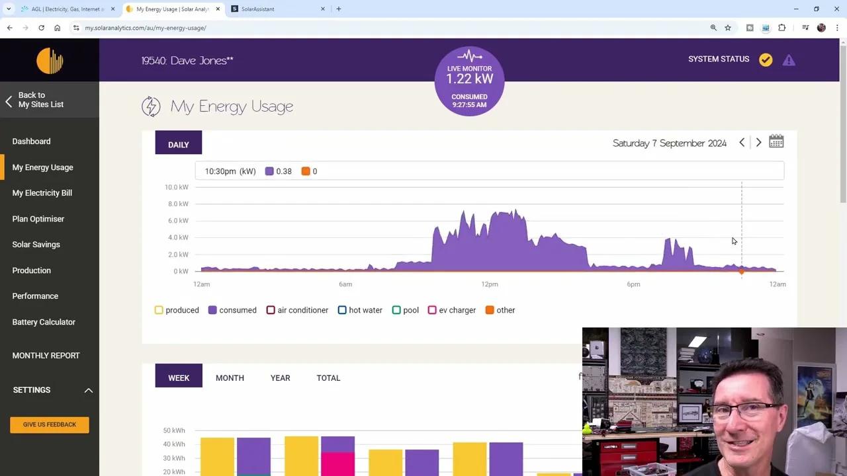This screenshot has height=476, width=847.
Task: Click the next-day chevron arrow
Action: tap(758, 141)
